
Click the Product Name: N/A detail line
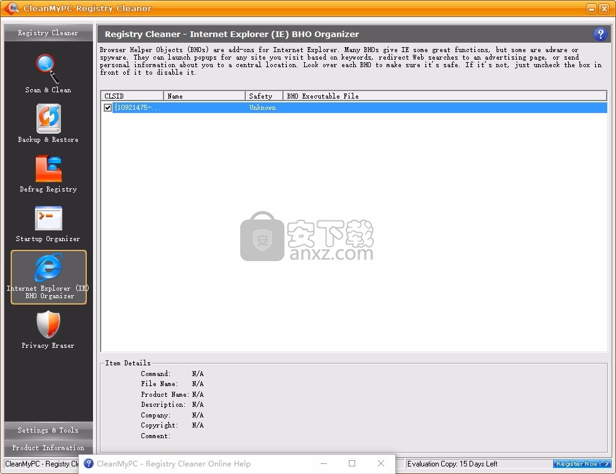point(172,394)
